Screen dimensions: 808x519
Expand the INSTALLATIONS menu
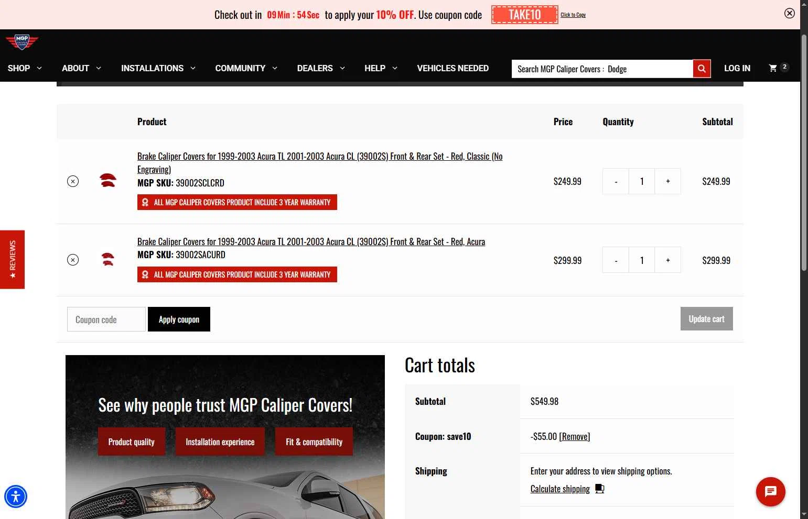158,68
